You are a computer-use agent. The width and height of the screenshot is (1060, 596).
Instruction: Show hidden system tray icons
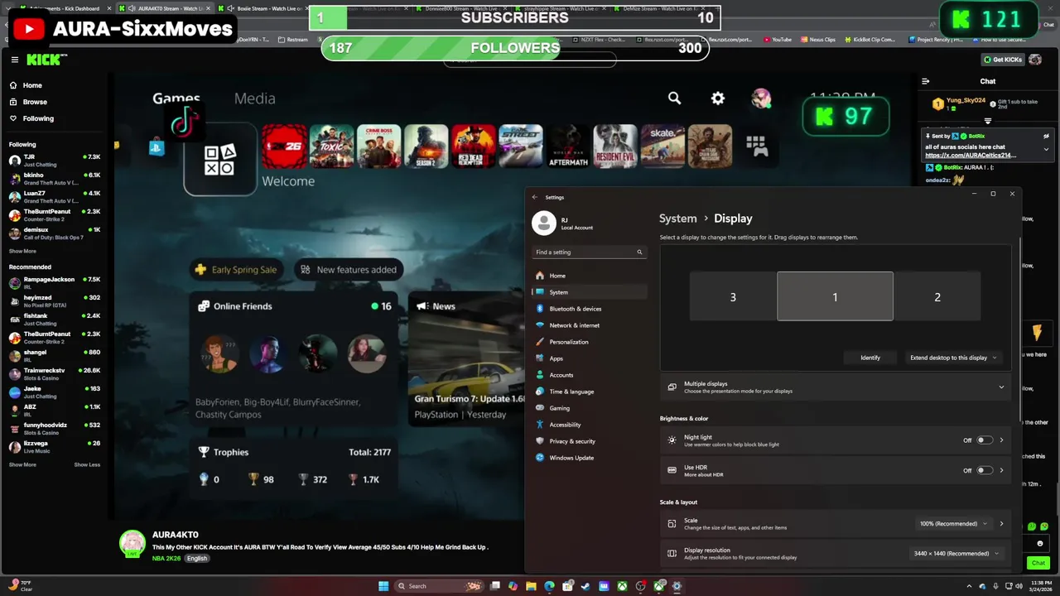click(x=969, y=586)
